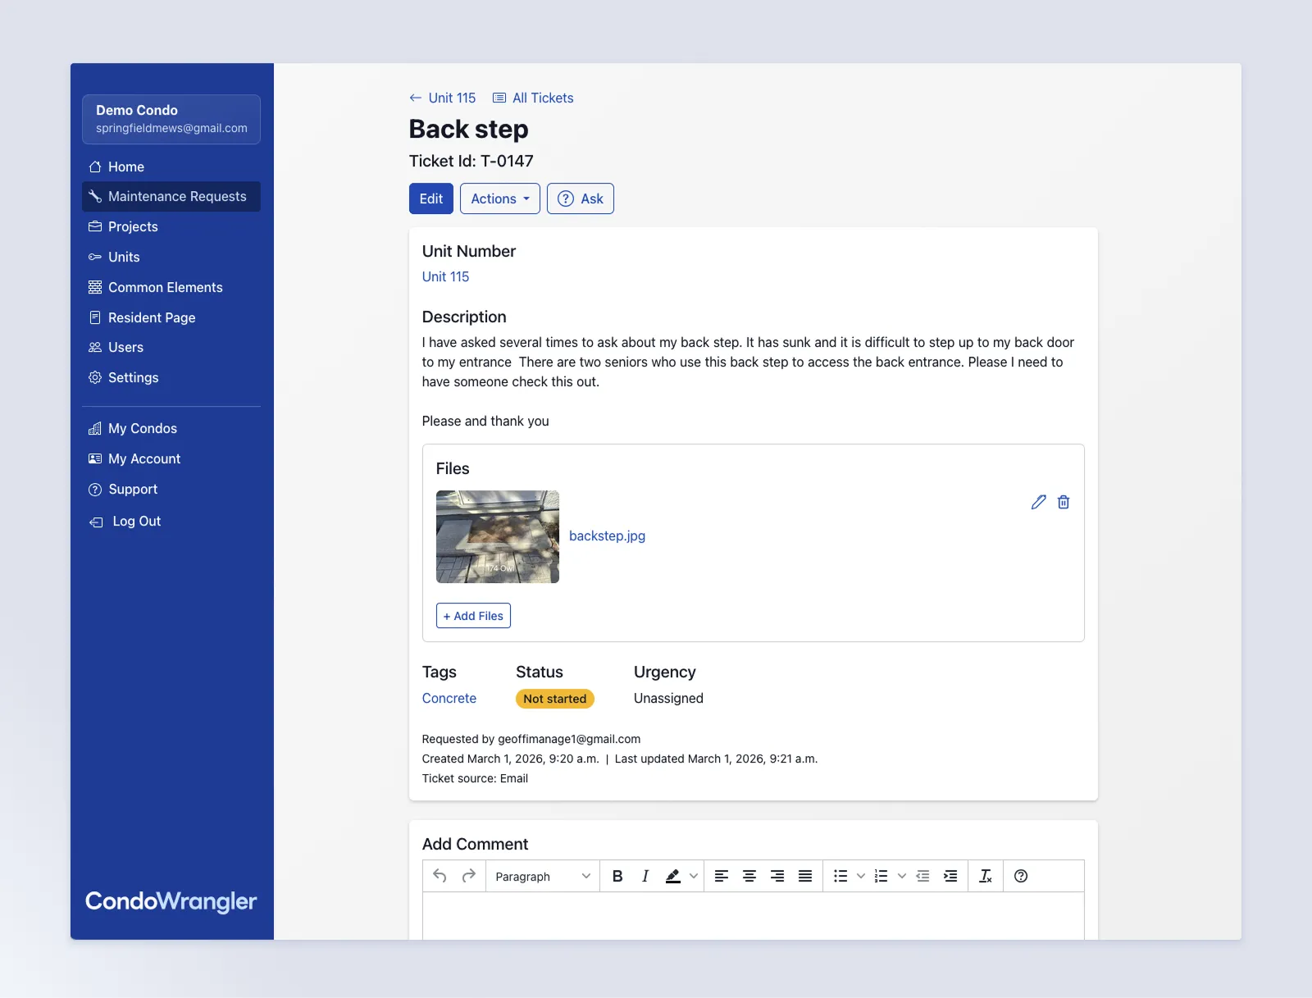Click the pencil edit icon for backstep.jpg
The height and width of the screenshot is (998, 1312).
pyautogui.click(x=1038, y=502)
